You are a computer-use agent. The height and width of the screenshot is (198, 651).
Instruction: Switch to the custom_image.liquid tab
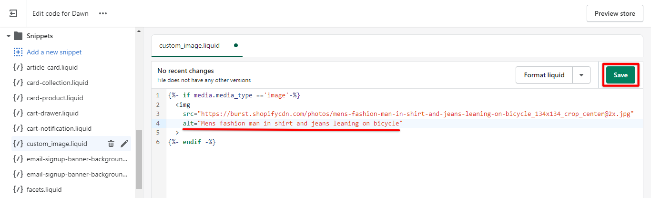click(x=189, y=46)
